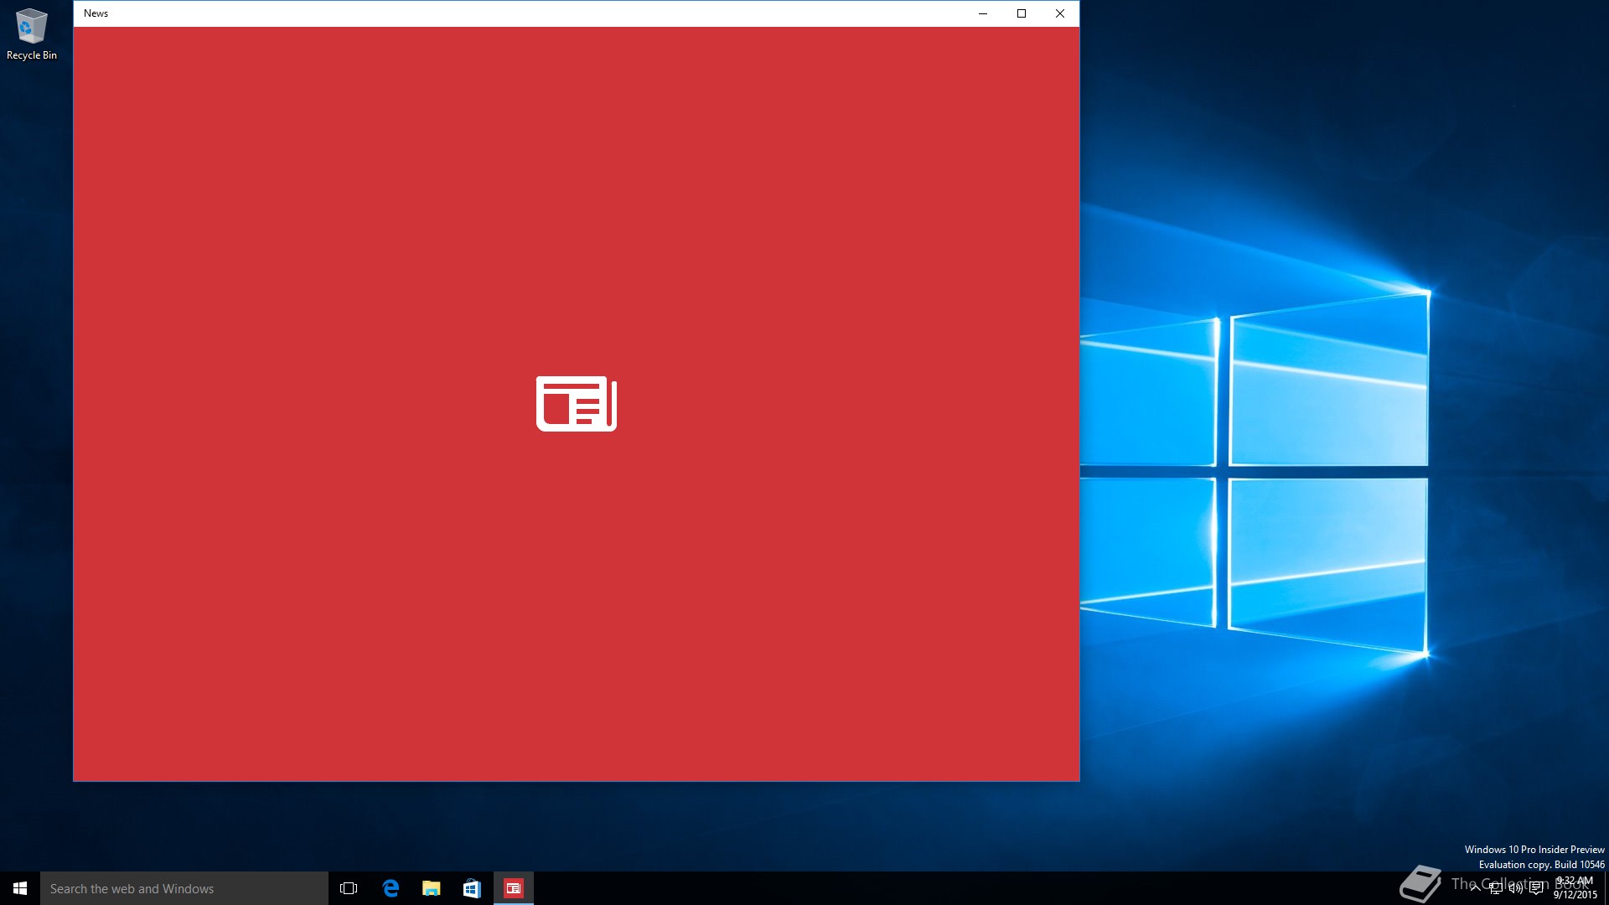Open the Recycle Bin desktop icon
1609x905 pixels.
[32, 34]
